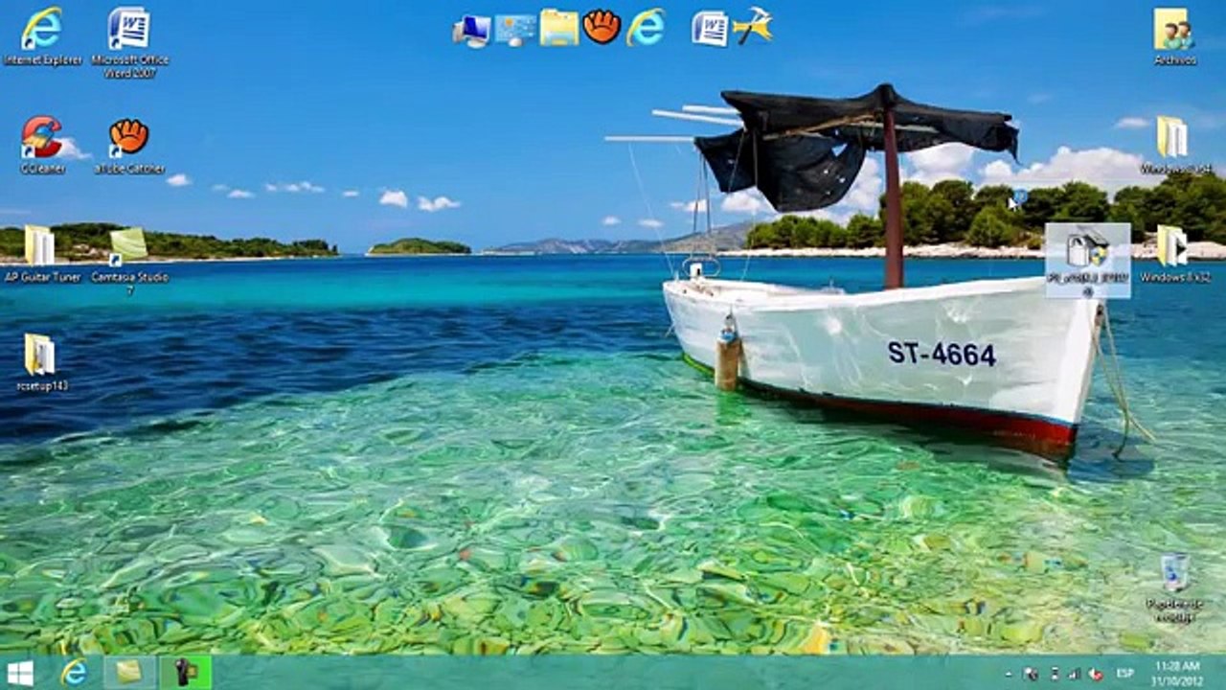
Task: Launch Word from the top dock
Action: pyautogui.click(x=710, y=28)
